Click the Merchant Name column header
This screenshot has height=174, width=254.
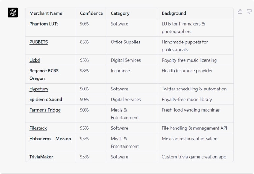pyautogui.click(x=46, y=13)
